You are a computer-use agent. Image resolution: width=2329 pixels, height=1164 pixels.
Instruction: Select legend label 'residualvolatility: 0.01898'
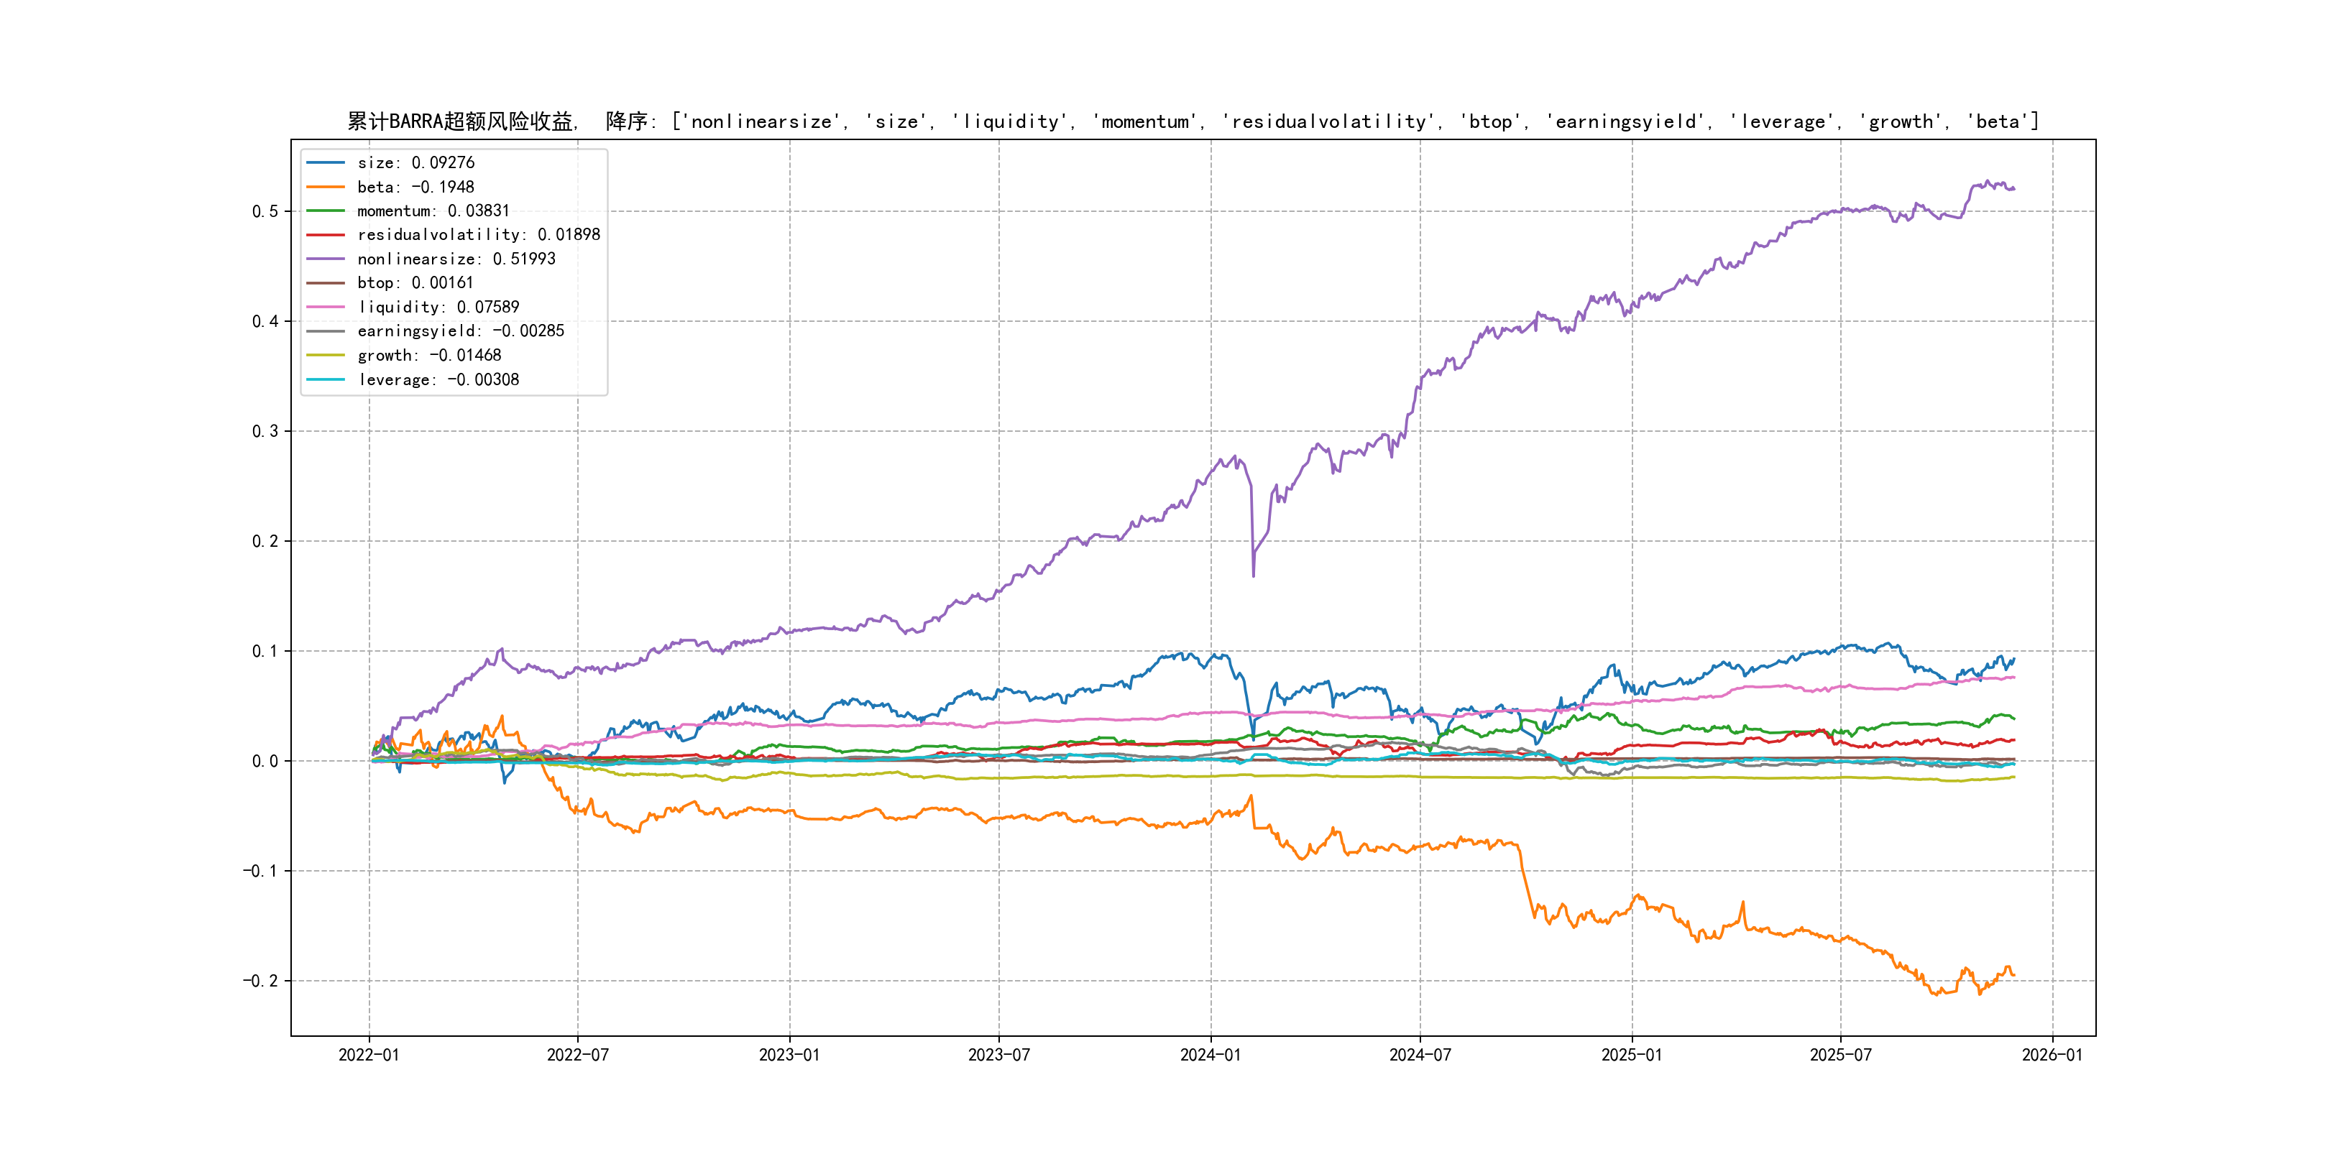478,235
